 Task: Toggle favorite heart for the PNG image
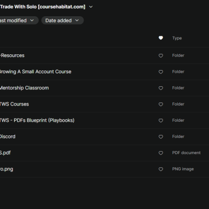(x=161, y=169)
